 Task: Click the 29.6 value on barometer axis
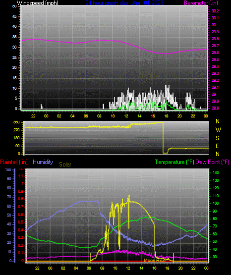tap(215, 53)
